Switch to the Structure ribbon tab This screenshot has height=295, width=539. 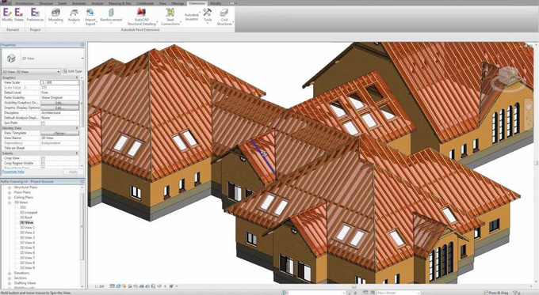point(46,3)
